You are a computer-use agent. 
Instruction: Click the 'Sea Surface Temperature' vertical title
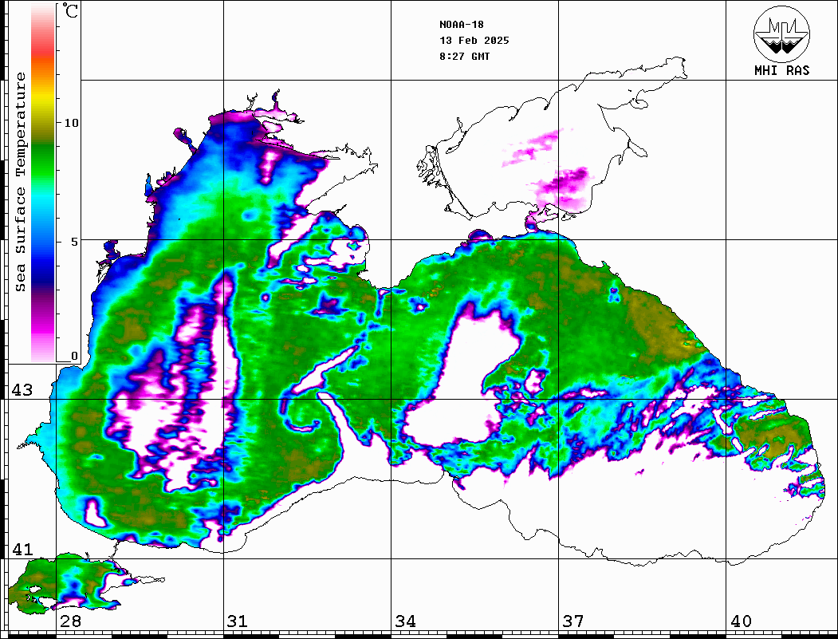point(20,183)
